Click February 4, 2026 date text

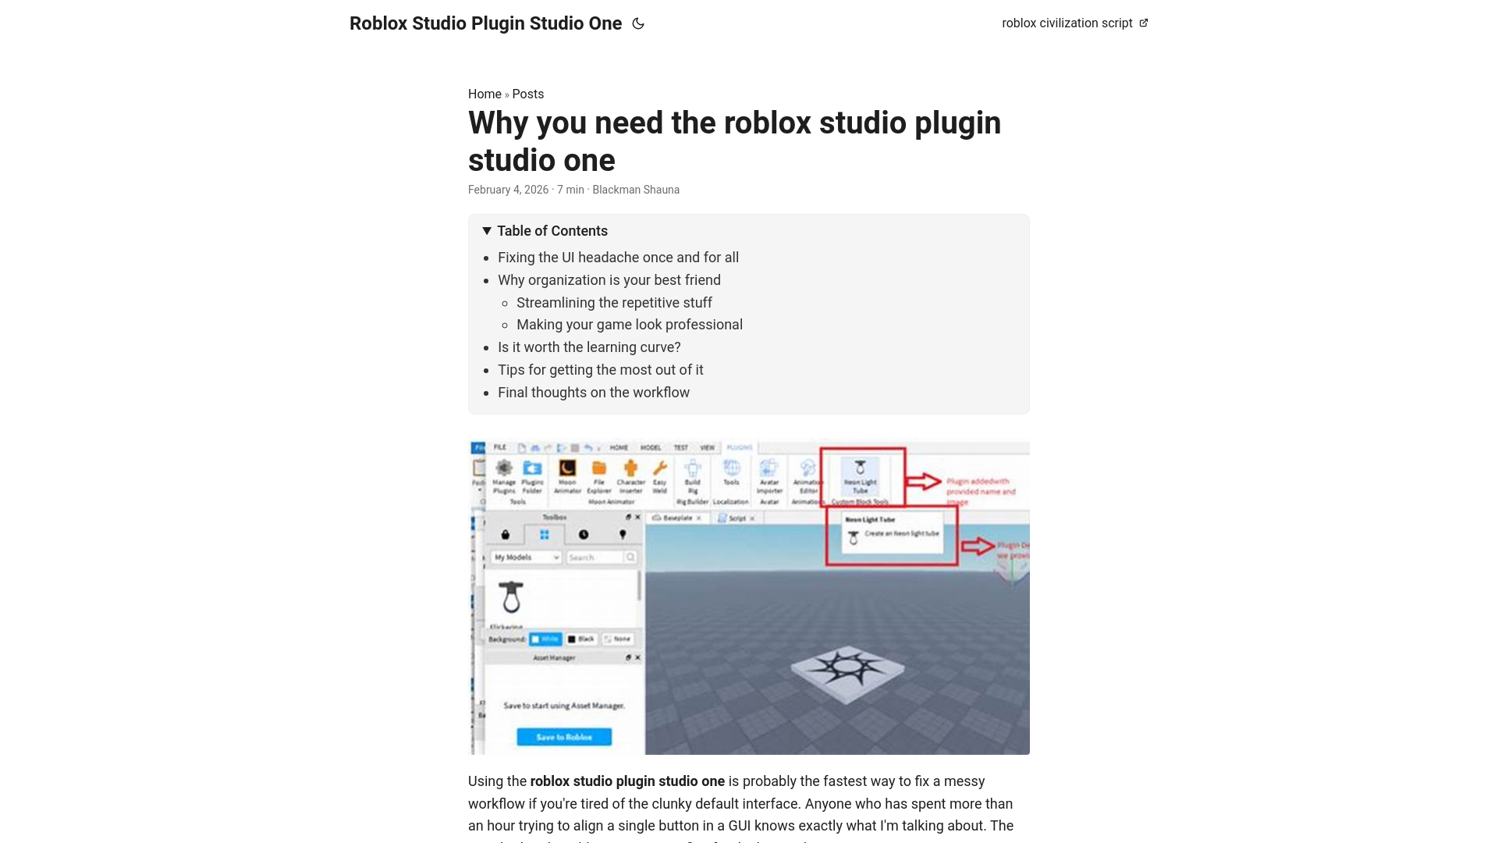(508, 190)
